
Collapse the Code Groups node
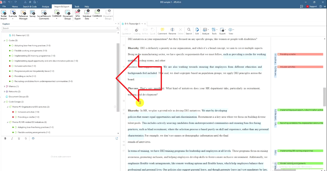pos(4,102)
